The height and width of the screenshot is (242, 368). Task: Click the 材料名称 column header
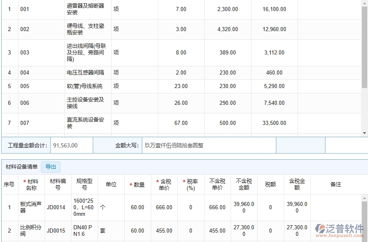tap(31, 185)
